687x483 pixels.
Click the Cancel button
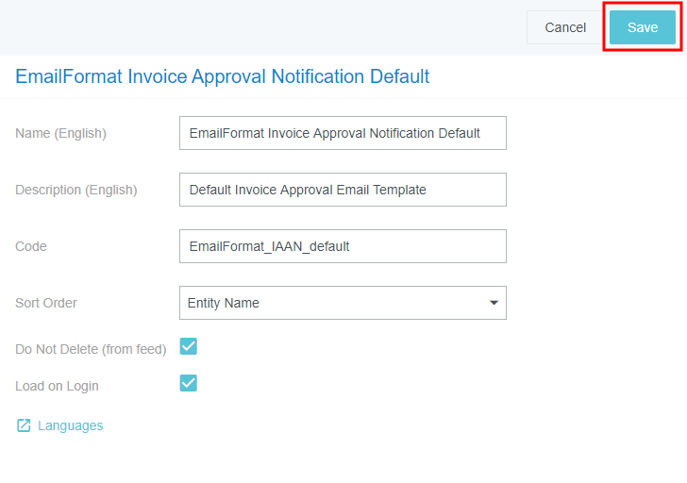pyautogui.click(x=565, y=27)
